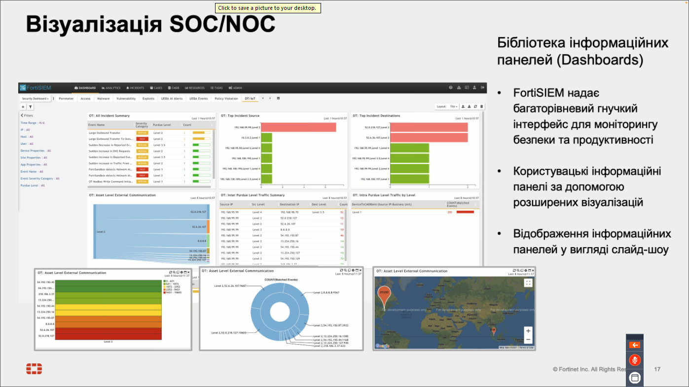Click the refresh icon next to the Layout selector
Image resolution: width=689 pixels, height=387 pixels.
coord(475,106)
